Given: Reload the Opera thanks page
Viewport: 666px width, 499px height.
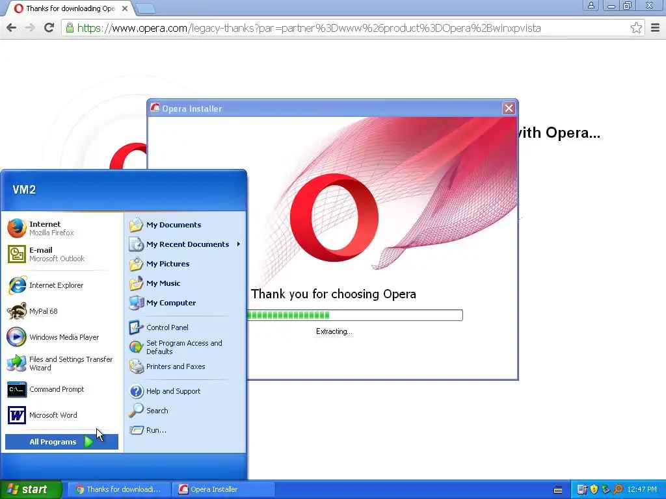Looking at the screenshot, I should pyautogui.click(x=49, y=28).
